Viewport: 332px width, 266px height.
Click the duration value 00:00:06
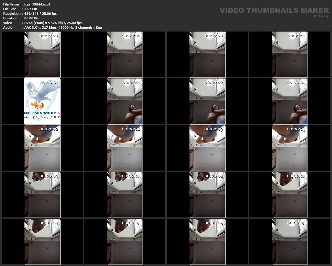click(31, 18)
